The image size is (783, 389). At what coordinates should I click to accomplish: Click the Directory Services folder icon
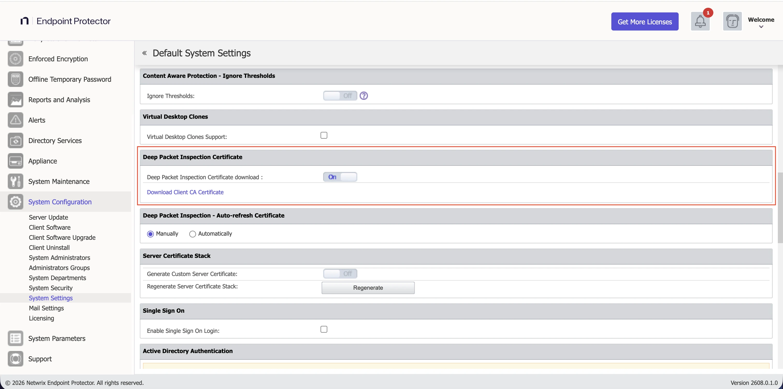pos(16,141)
